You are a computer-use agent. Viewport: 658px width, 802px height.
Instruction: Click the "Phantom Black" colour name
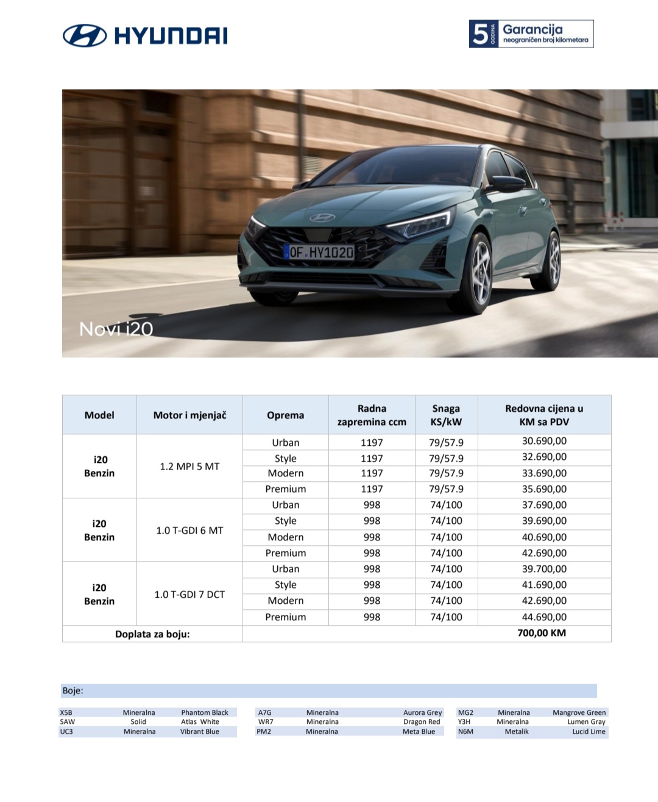(x=205, y=712)
